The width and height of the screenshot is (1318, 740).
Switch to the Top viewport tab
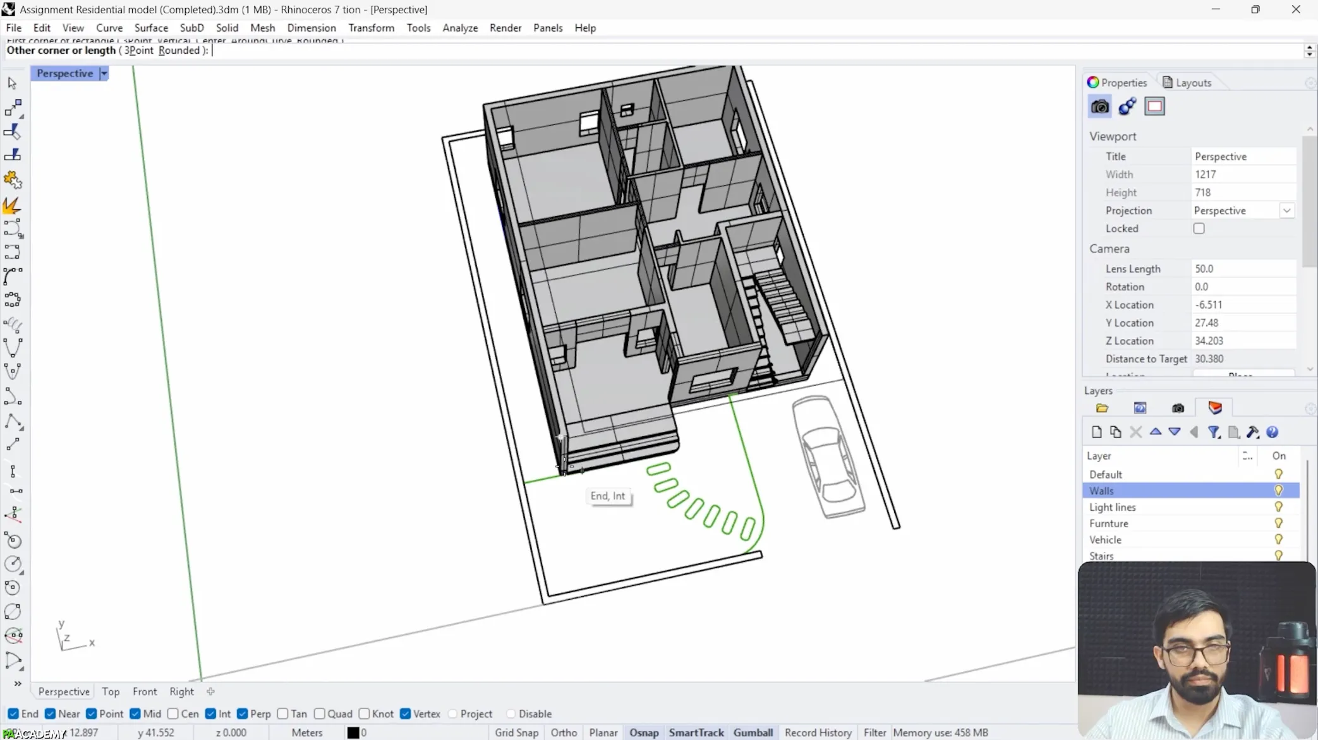111,691
